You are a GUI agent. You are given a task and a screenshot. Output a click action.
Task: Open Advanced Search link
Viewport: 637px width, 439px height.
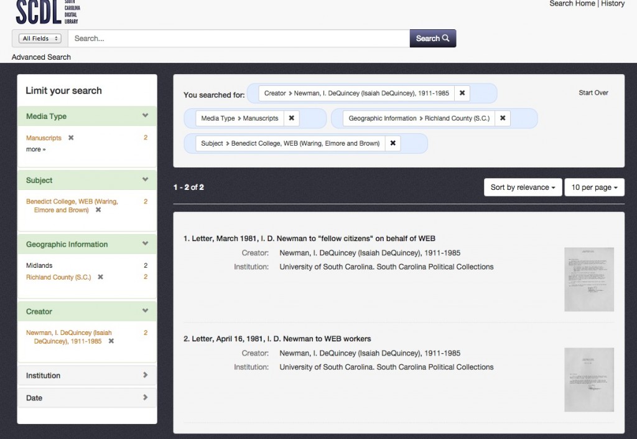pyautogui.click(x=41, y=57)
